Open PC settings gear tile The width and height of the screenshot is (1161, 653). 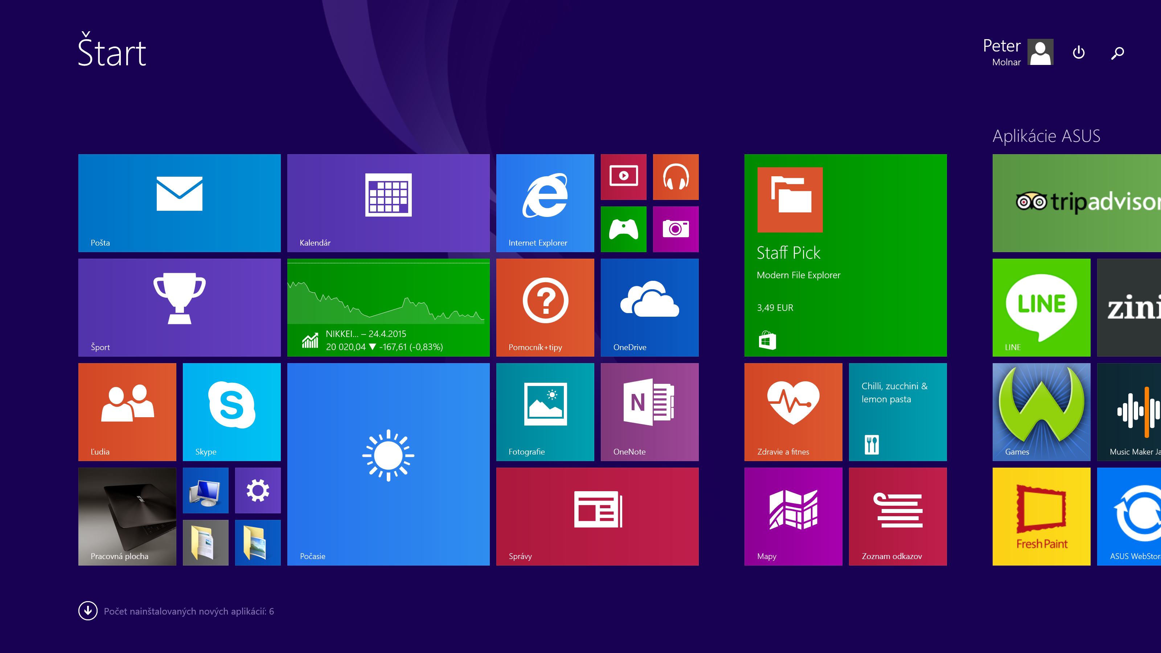pyautogui.click(x=258, y=490)
